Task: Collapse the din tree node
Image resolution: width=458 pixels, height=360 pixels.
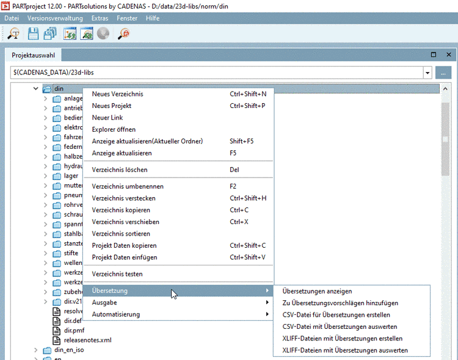Action: pos(35,88)
